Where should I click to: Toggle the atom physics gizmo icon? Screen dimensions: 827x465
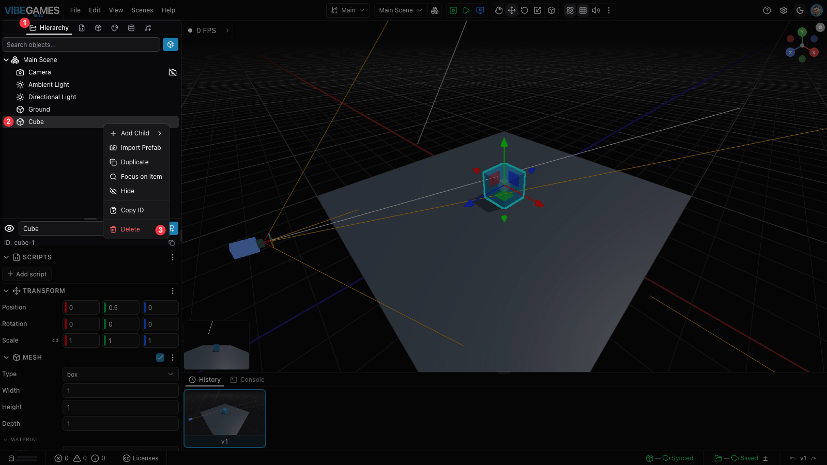[570, 10]
